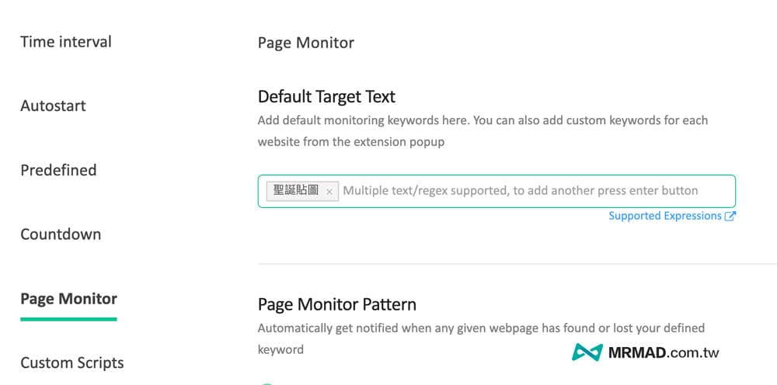Click the Default Target Text heading

pos(326,96)
